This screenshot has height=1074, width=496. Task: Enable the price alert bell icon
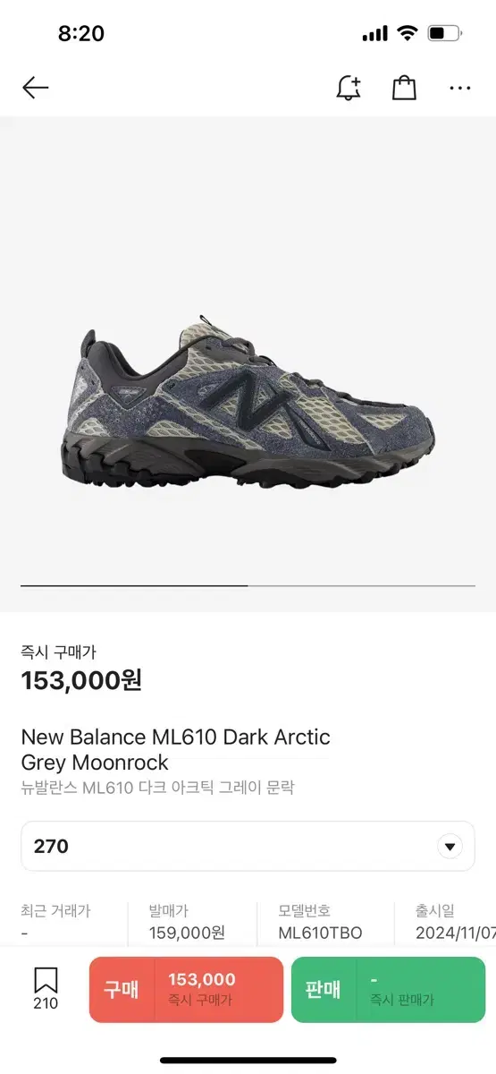coord(349,87)
